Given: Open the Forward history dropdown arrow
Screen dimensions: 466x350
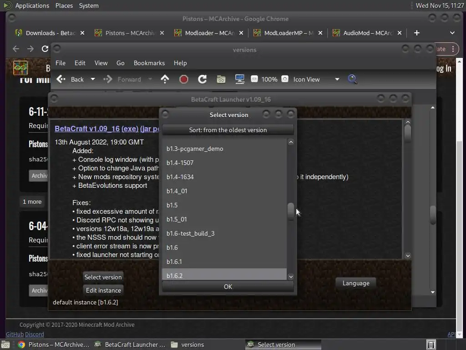Looking at the screenshot, I should click(150, 79).
